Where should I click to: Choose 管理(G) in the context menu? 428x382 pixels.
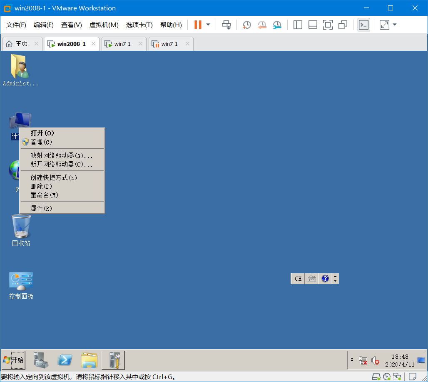[x=62, y=142]
